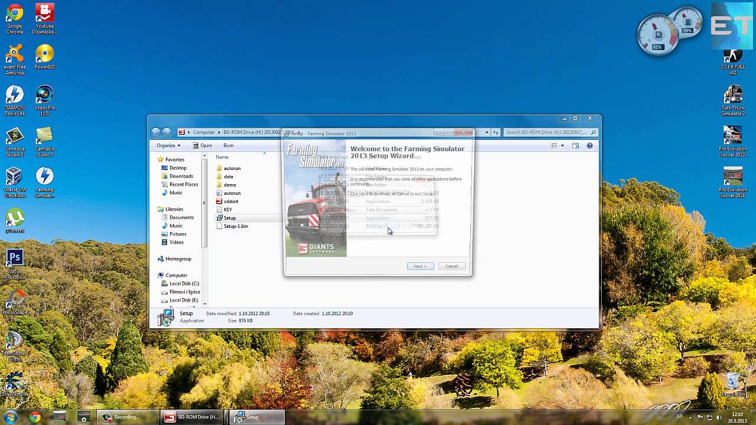This screenshot has width=756, height=425.
Task: Open Explorer Help question-mark icon
Action: pos(589,145)
